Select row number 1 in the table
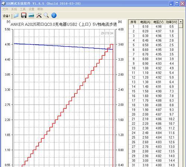The height and width of the screenshot is (167, 186). tap(134, 26)
